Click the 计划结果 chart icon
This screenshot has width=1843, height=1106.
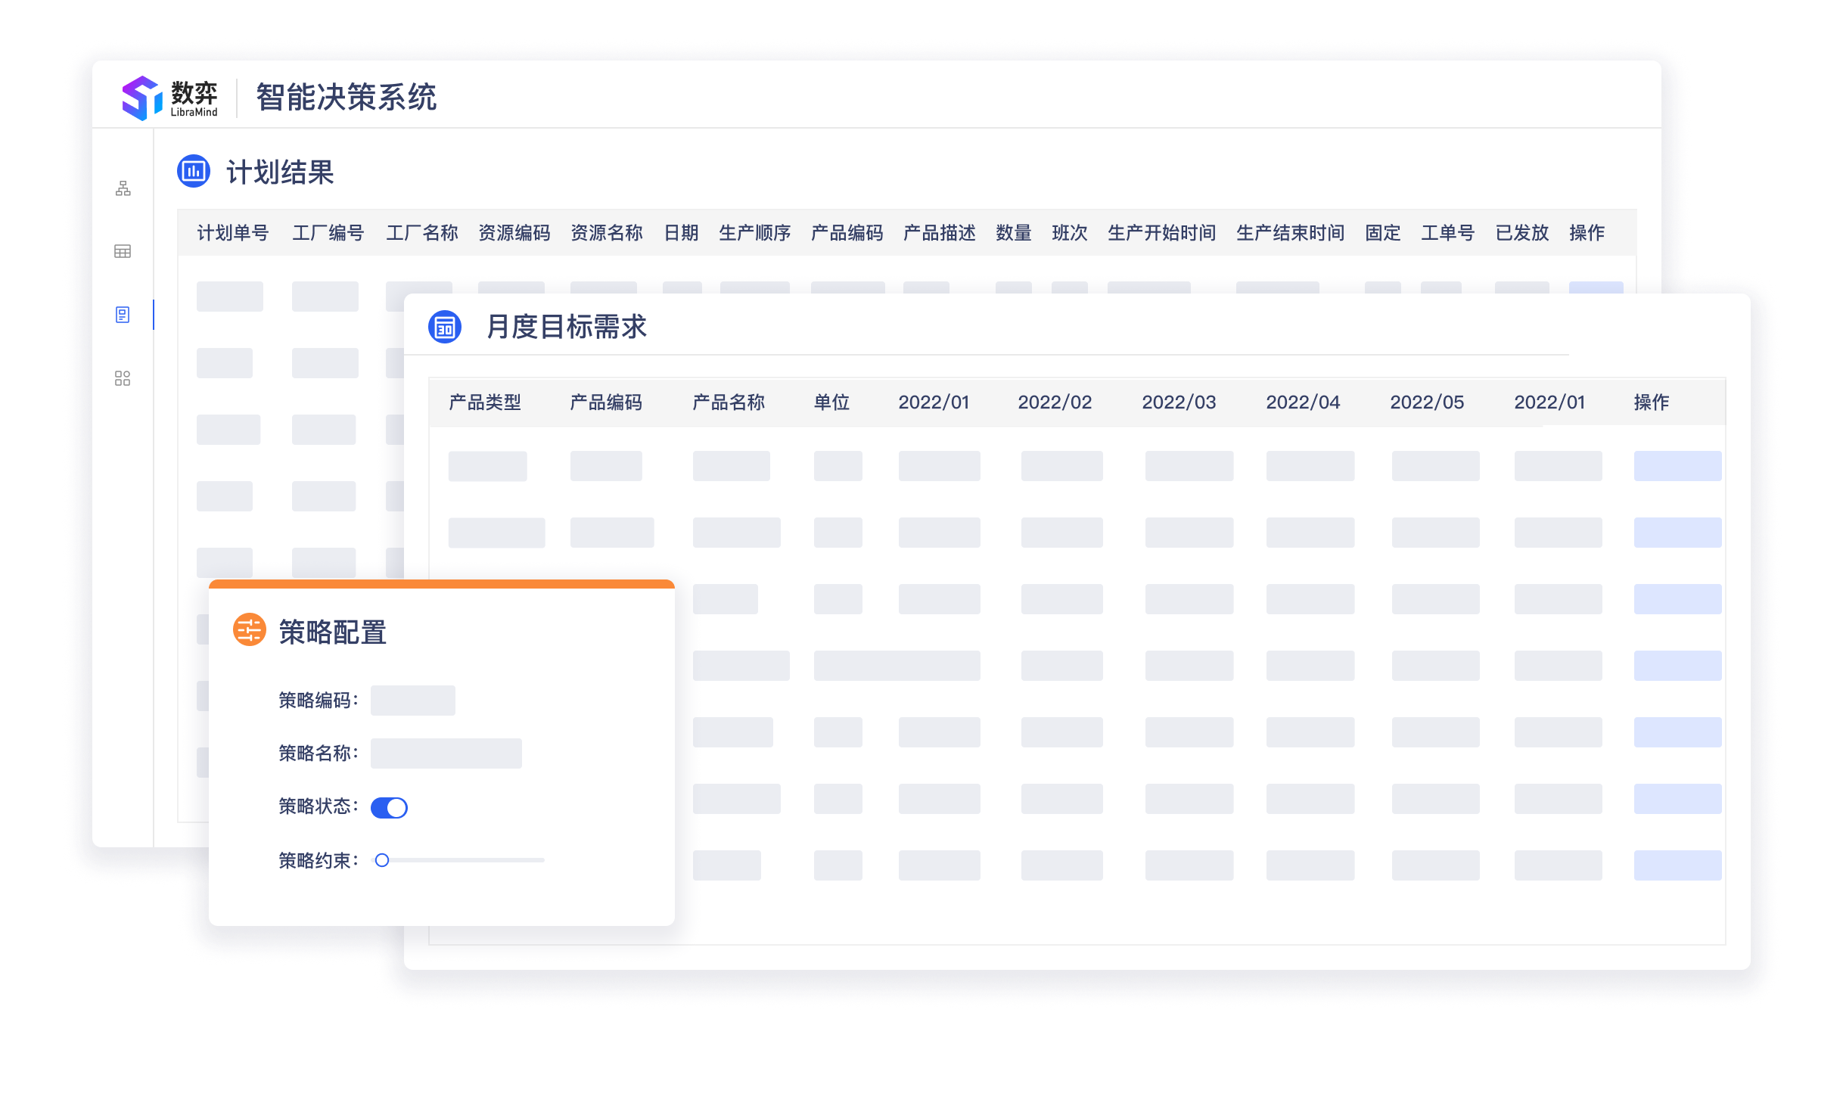194,171
